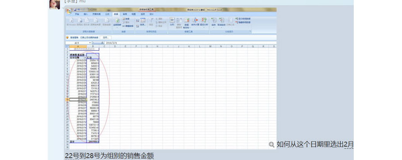
Task: Click the Ungroup icon
Action: [222, 20]
